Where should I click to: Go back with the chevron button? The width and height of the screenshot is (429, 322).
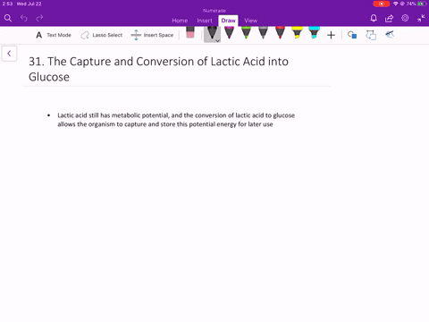click(9, 54)
